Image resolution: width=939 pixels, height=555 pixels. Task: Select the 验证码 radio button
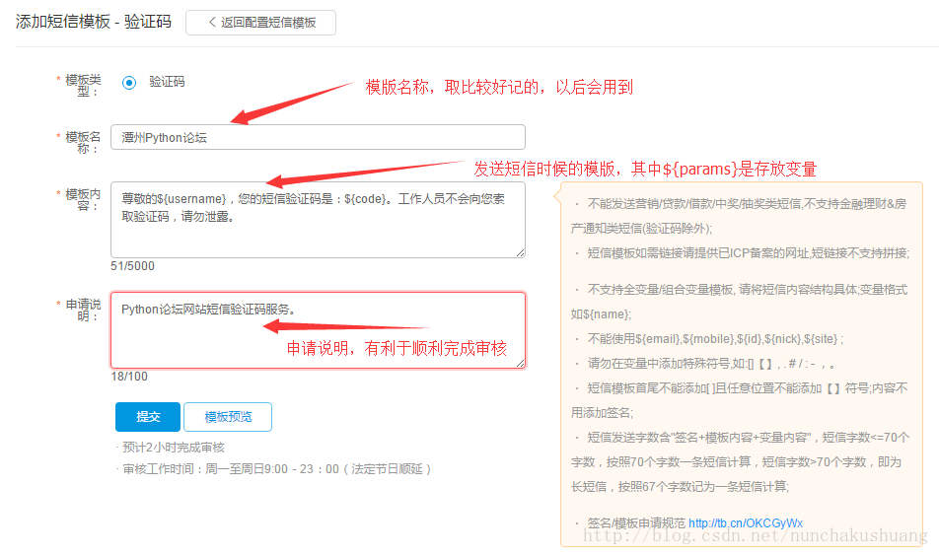point(129,83)
